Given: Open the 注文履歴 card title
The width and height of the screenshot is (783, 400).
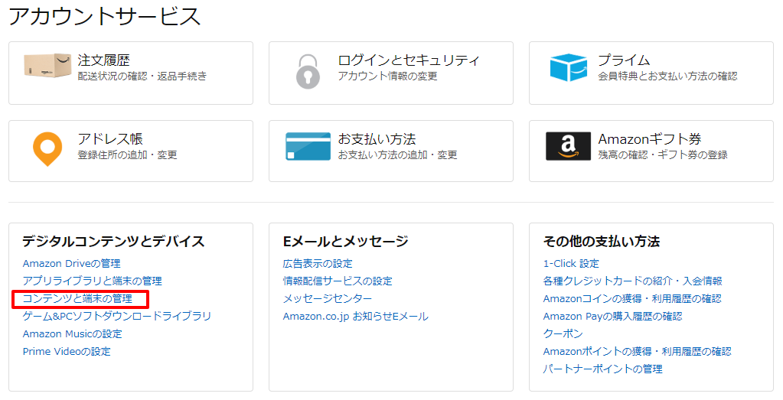Looking at the screenshot, I should pos(104,60).
